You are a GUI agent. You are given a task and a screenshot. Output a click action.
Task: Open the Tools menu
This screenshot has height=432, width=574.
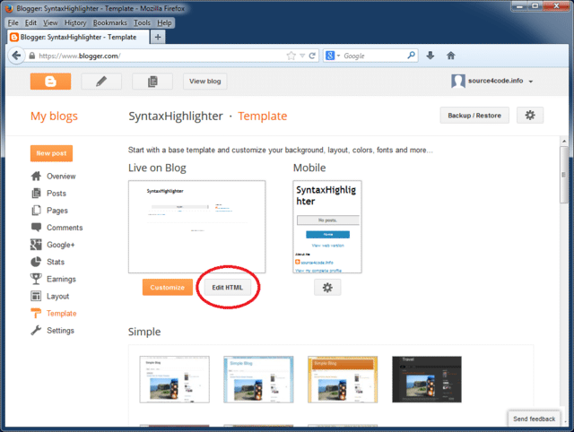pos(142,23)
